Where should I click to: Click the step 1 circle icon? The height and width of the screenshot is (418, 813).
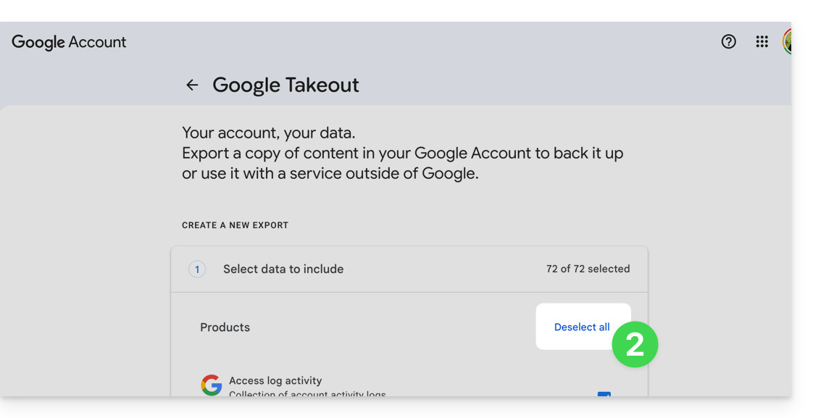point(197,269)
